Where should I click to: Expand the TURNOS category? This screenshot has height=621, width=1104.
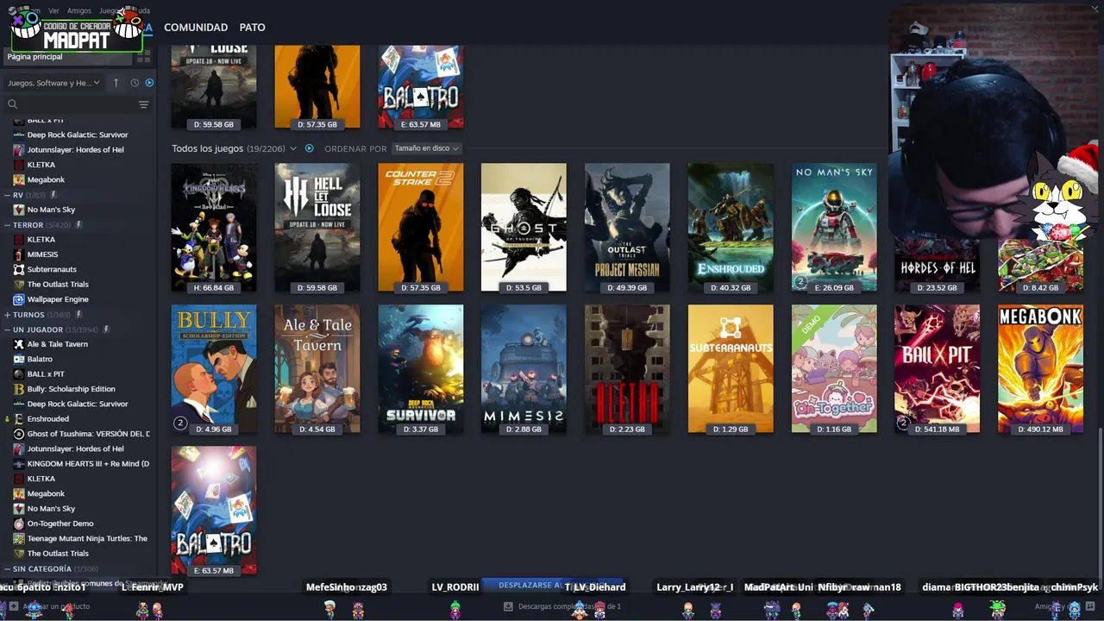click(7, 315)
